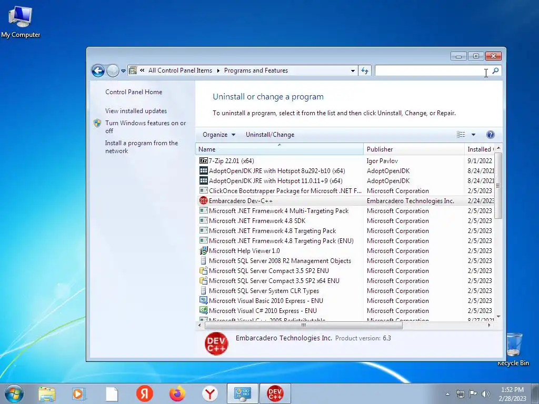
Task: Select ClickOnce Bootstrapper Package row
Action: 346,190
